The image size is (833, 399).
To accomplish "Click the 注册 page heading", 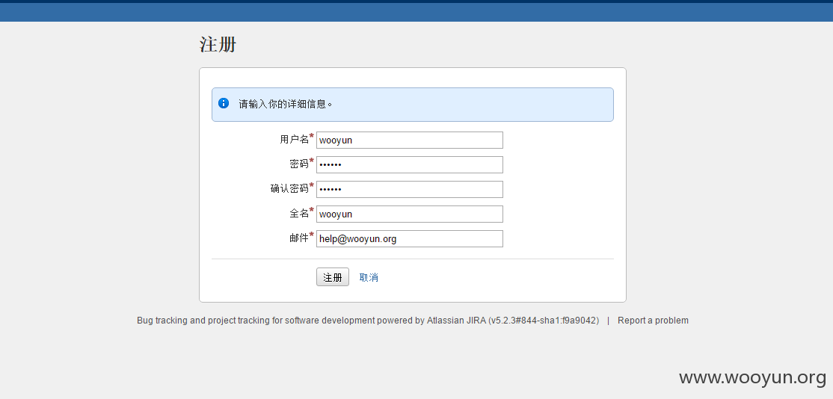I will tap(218, 45).
